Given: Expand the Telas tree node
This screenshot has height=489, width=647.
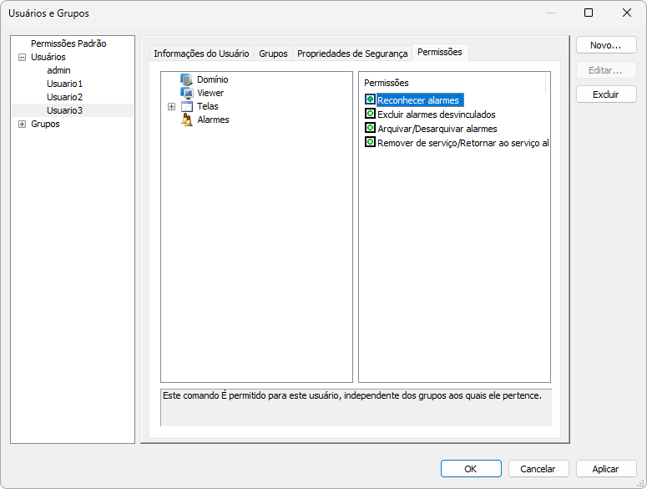Looking at the screenshot, I should 172,106.
